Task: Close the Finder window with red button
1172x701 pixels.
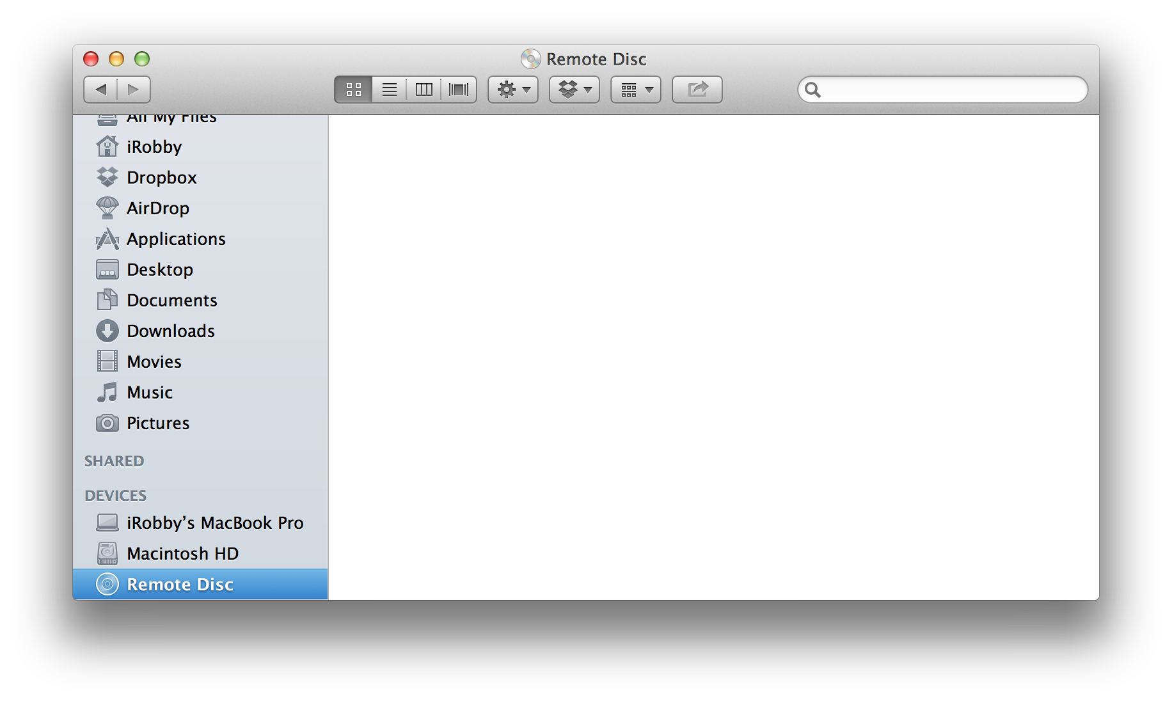Action: click(x=91, y=59)
